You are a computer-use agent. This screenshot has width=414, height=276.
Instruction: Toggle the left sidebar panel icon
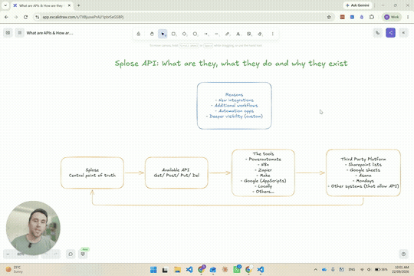tap(8, 33)
